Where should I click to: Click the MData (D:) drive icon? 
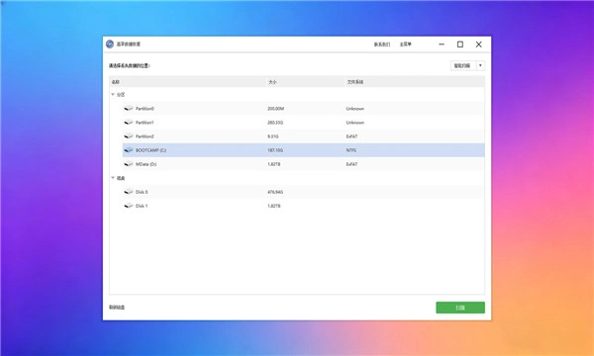[129, 164]
